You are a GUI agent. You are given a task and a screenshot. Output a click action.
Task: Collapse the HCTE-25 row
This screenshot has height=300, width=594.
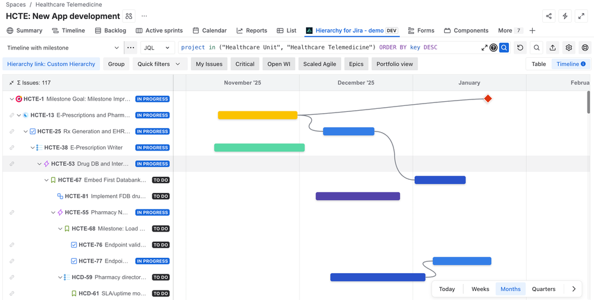coord(26,132)
